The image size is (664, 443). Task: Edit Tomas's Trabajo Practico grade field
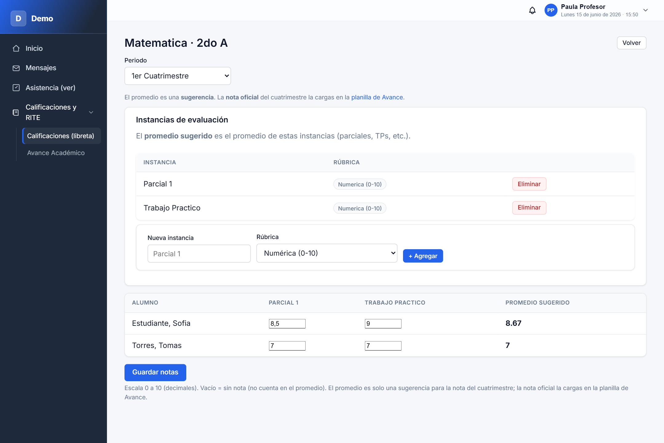[383, 346]
